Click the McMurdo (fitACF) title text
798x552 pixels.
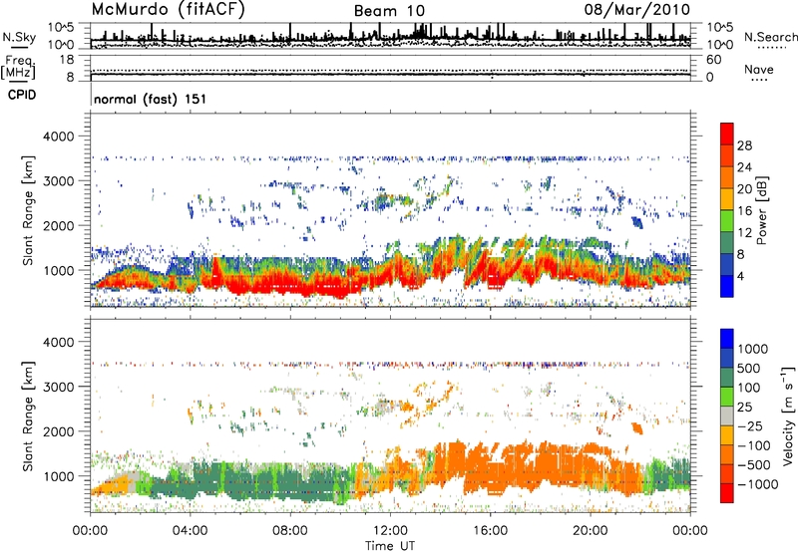click(168, 10)
